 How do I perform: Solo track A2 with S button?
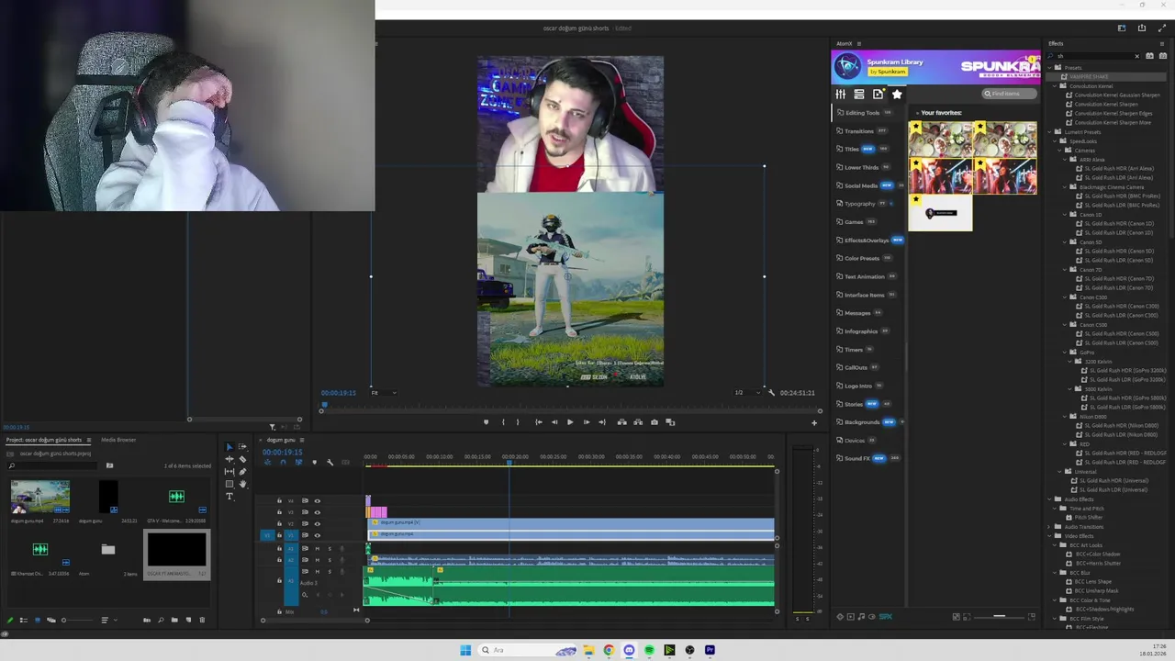330,560
